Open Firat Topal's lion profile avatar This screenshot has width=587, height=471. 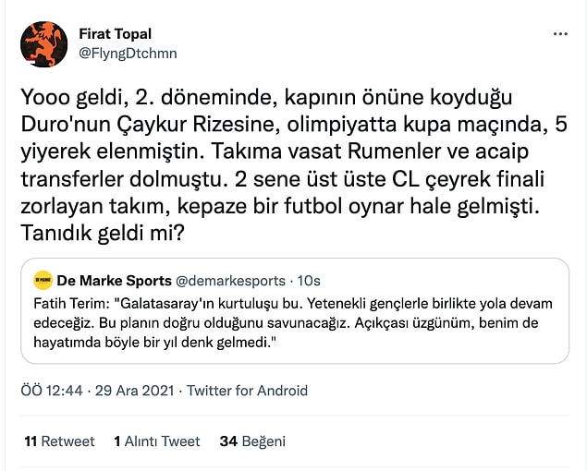click(43, 44)
